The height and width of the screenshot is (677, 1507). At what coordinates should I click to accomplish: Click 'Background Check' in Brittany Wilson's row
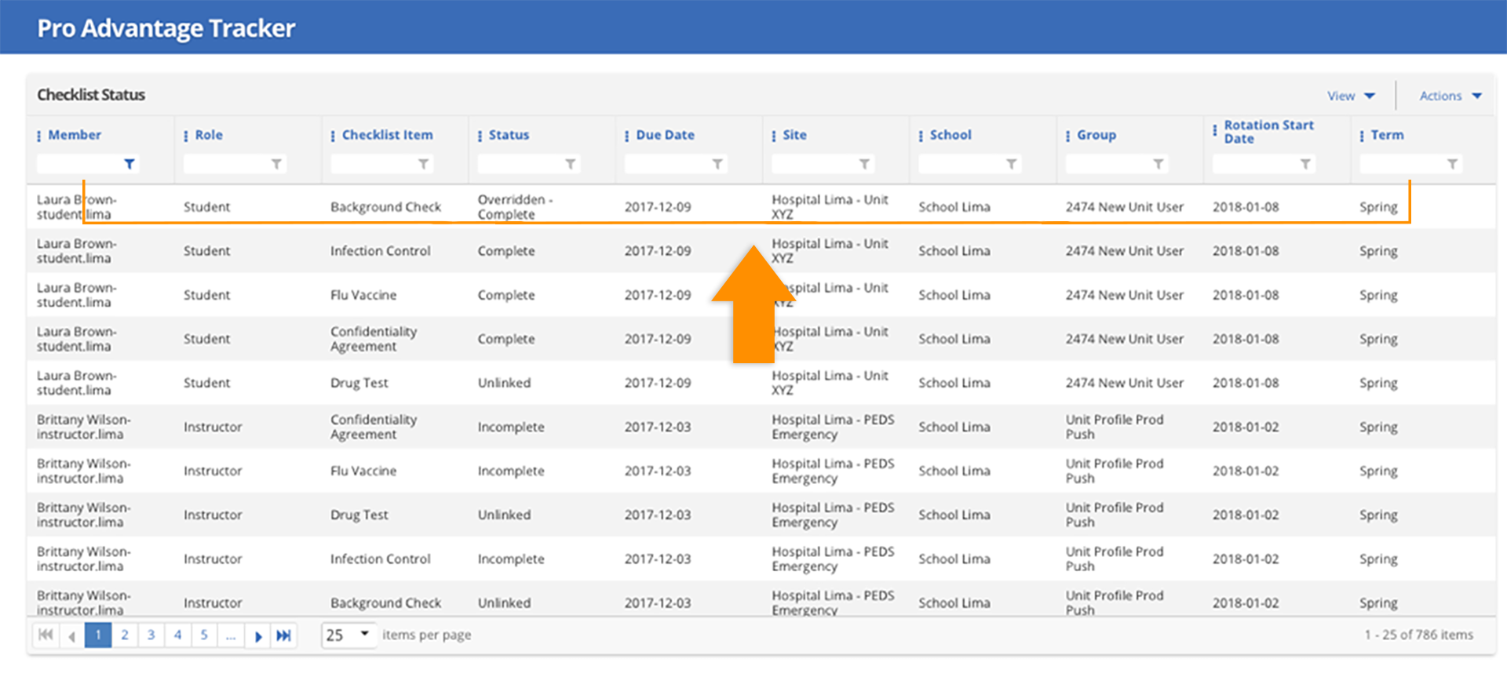pyautogui.click(x=385, y=602)
